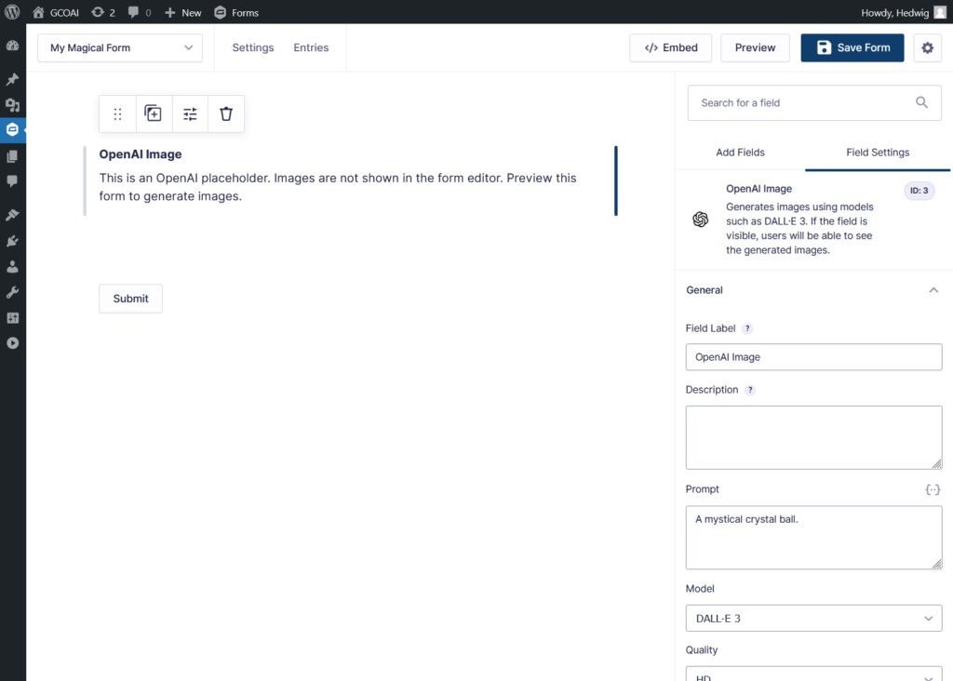
Task: Click the ID: 3 badge
Action: (919, 191)
